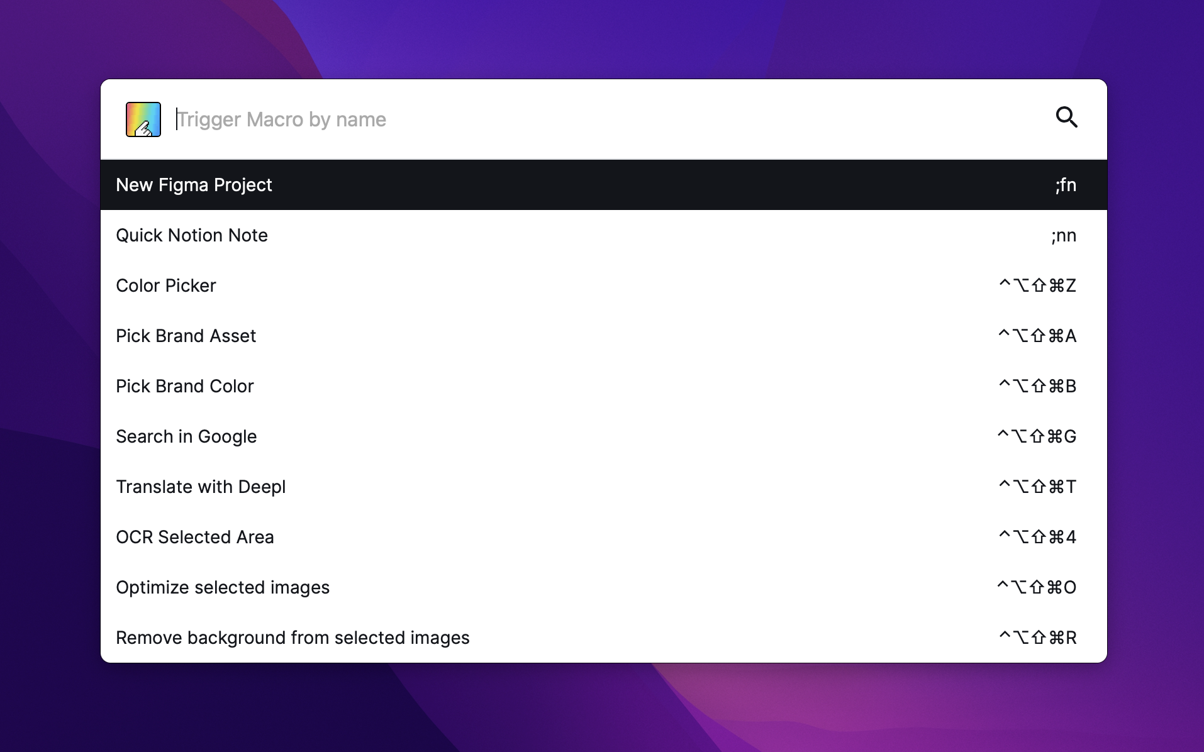Click the ;fn shortcut label
This screenshot has height=752, width=1204.
(x=1066, y=185)
